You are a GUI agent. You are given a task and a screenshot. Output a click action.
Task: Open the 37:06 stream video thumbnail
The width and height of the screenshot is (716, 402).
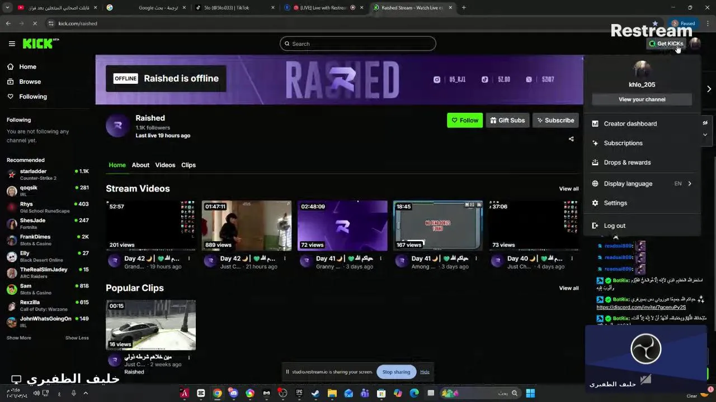[534, 226]
